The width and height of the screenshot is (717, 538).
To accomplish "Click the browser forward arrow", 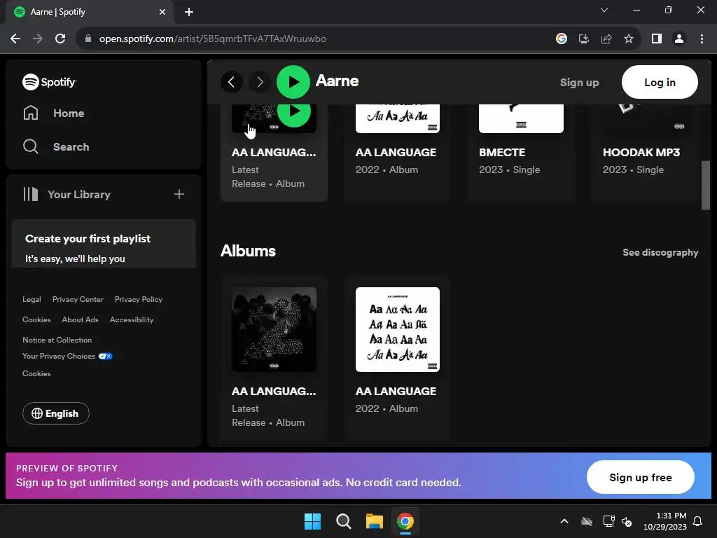I will [x=38, y=39].
